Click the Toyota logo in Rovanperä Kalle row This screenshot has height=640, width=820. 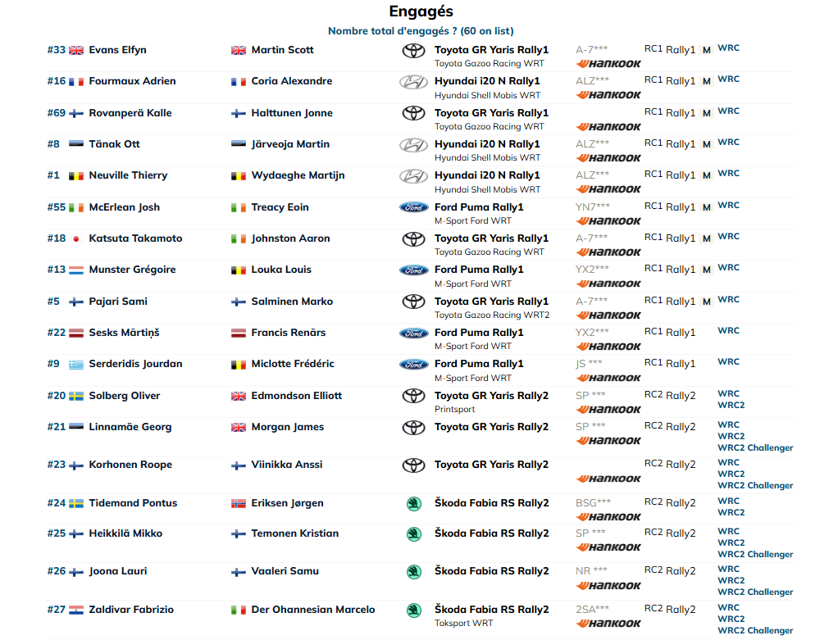413,113
